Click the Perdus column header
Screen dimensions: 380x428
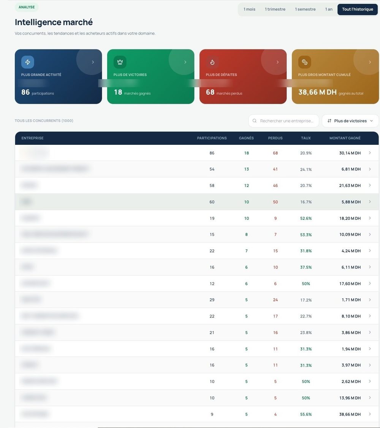(x=275, y=138)
